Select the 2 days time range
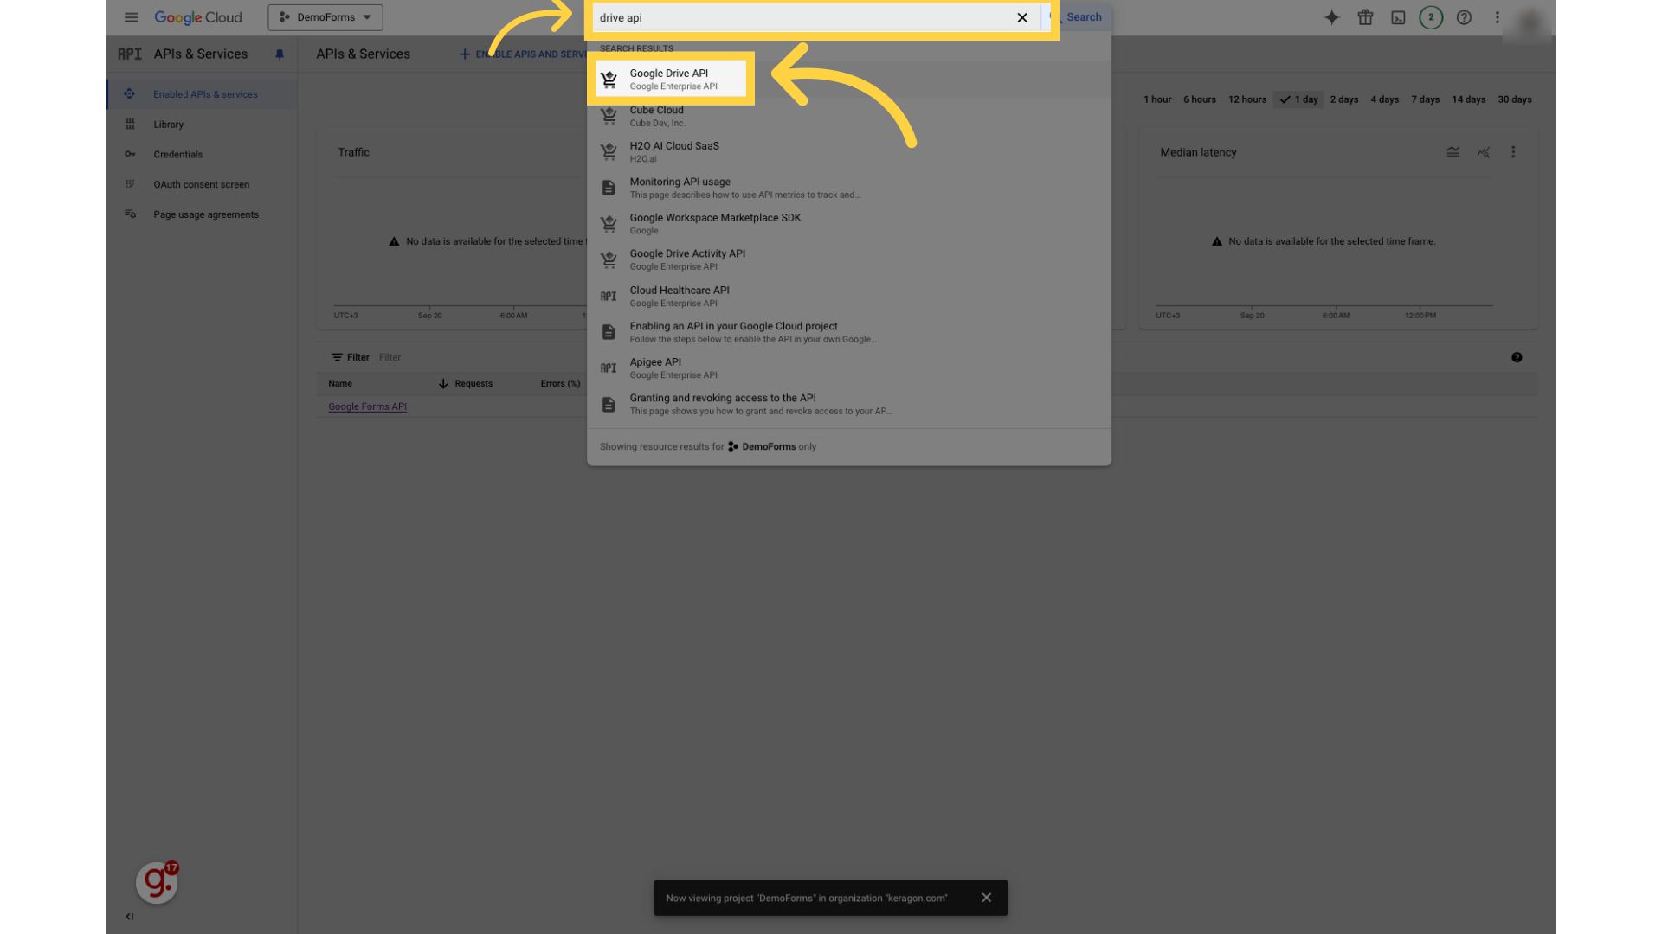The image size is (1662, 934). pos(1344,99)
